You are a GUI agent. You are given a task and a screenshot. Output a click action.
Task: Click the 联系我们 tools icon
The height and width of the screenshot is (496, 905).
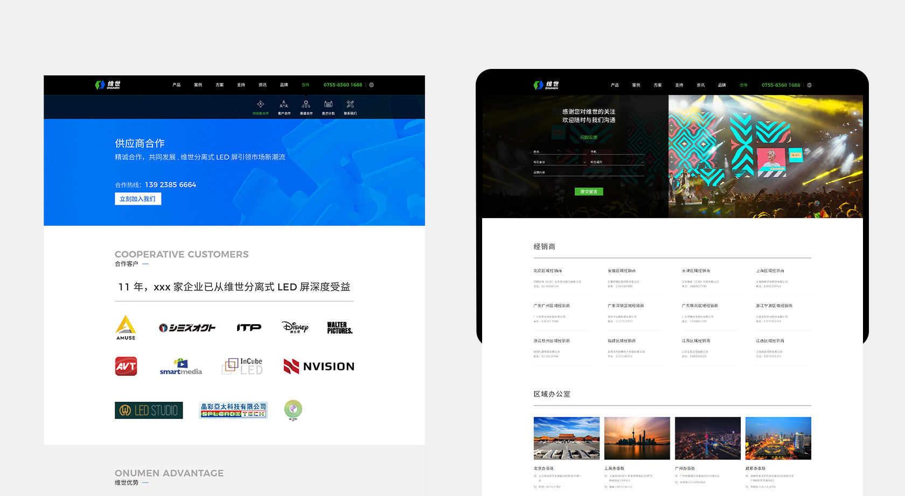[x=350, y=104]
